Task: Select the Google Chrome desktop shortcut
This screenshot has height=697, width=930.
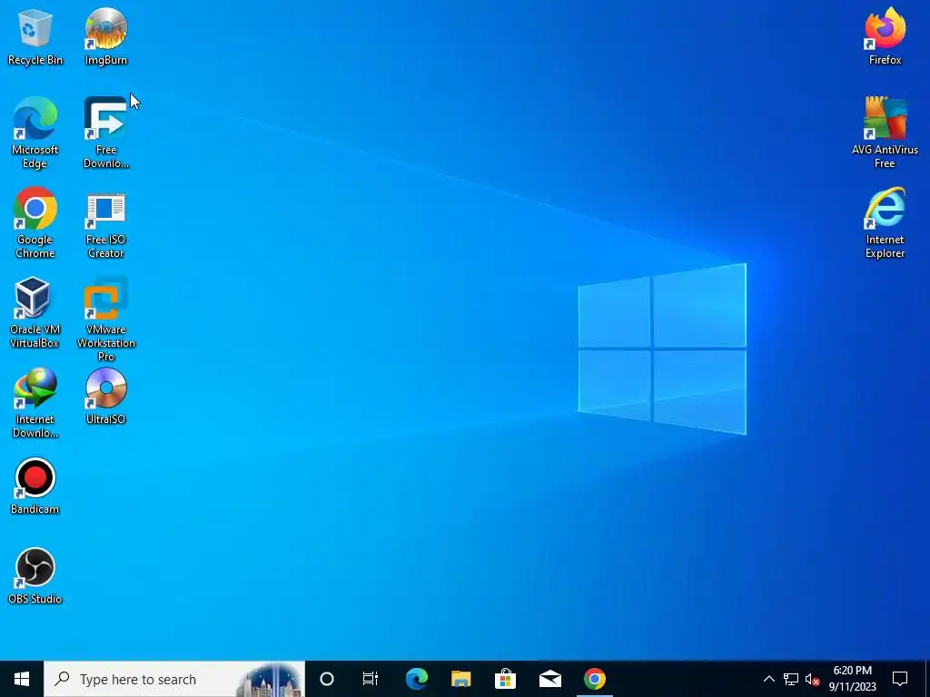Action: (x=35, y=223)
